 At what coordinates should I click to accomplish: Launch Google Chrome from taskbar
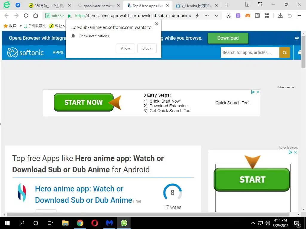tap(80, 223)
